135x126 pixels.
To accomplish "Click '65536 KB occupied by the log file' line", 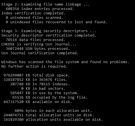I will click(50, 97).
